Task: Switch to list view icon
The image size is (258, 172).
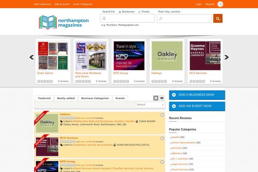Action: point(156,98)
